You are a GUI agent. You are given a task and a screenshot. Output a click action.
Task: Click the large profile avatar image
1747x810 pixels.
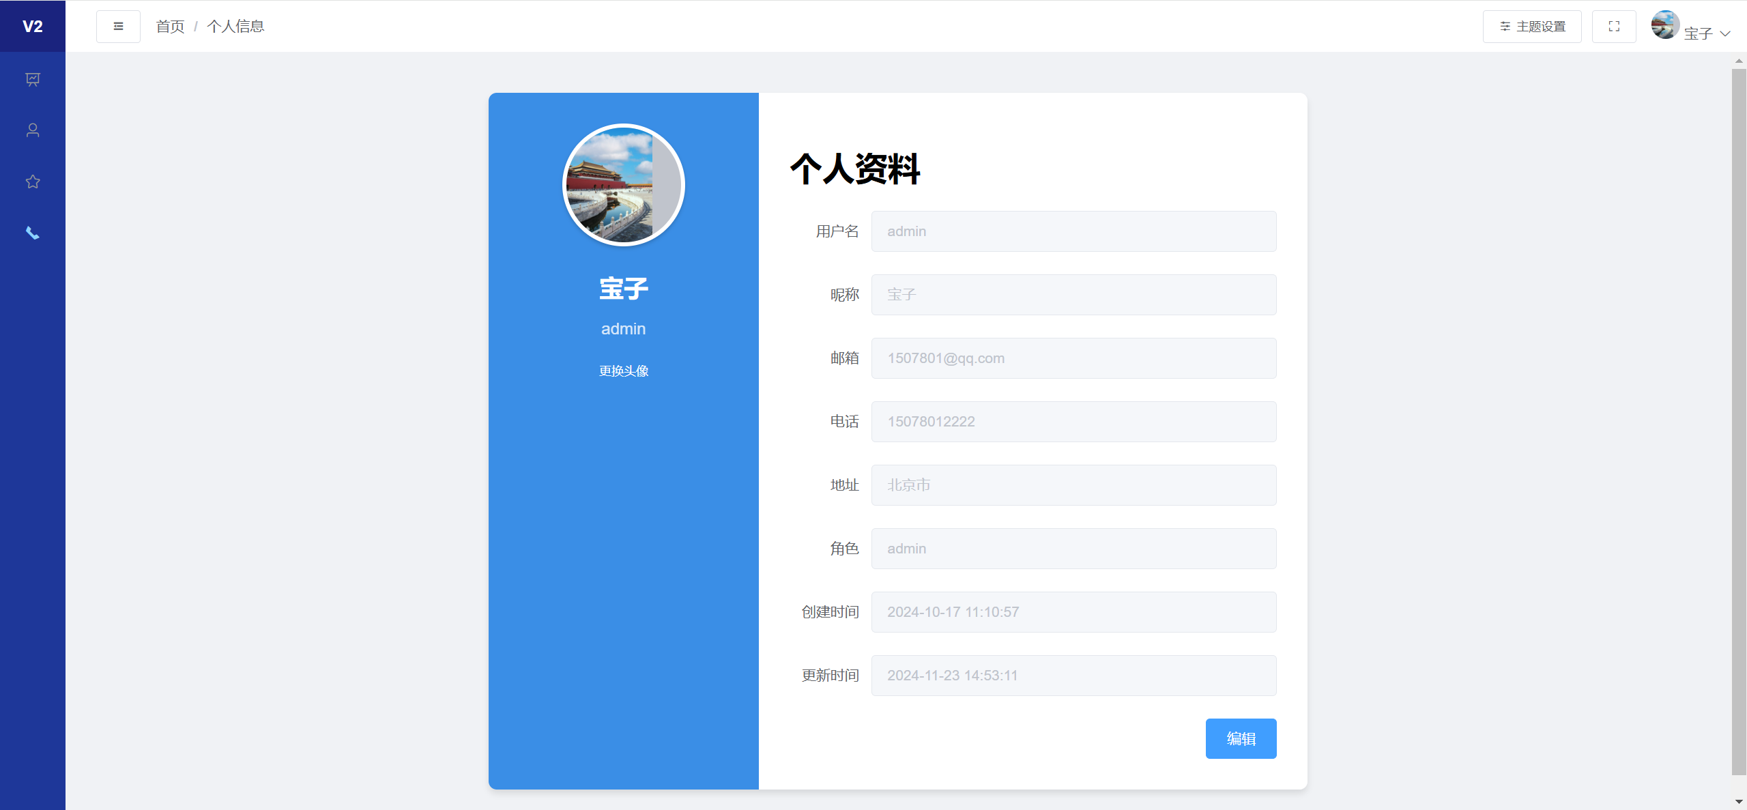623,185
